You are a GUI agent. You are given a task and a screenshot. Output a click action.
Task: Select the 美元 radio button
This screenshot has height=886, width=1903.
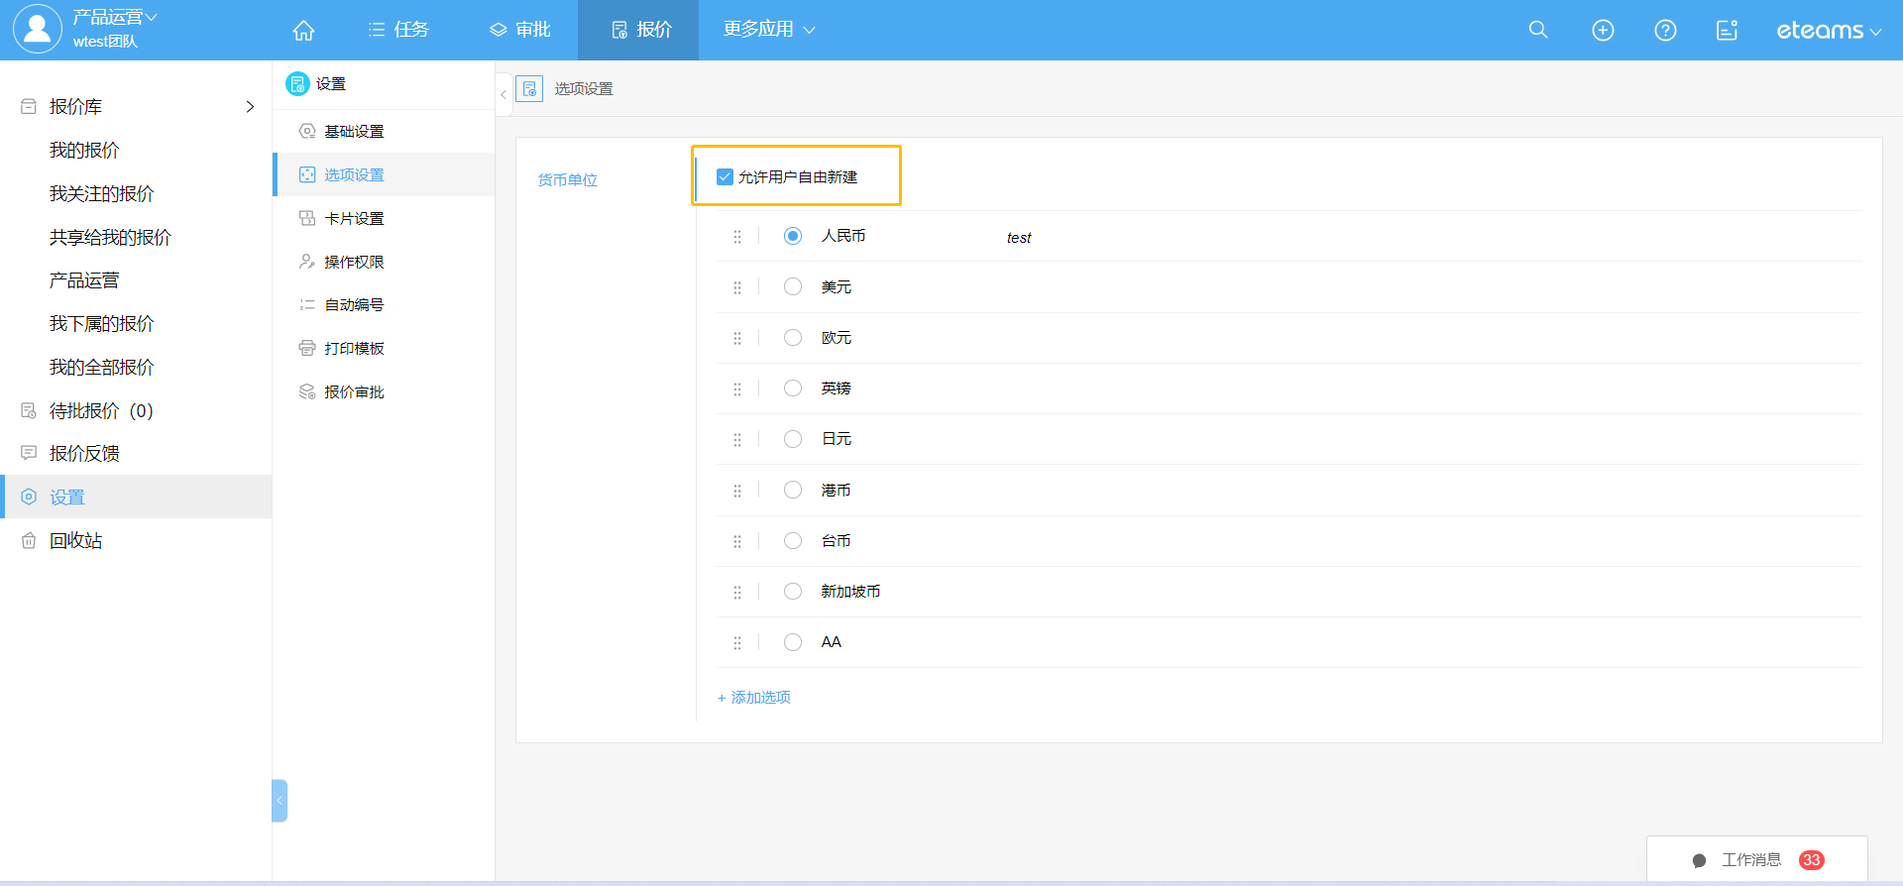(x=793, y=287)
